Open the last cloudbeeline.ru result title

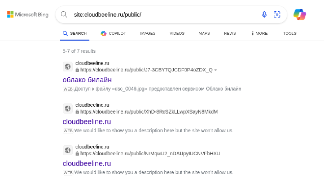[x=87, y=163]
